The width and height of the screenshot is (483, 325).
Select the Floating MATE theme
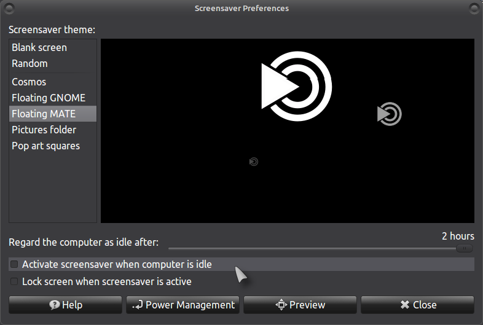(53, 114)
